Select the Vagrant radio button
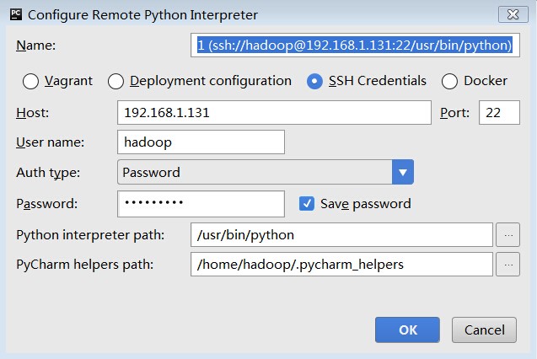This screenshot has width=537, height=359. point(30,82)
